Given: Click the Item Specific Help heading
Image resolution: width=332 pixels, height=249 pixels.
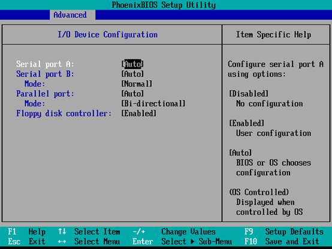Looking at the screenshot, I should pyautogui.click(x=273, y=35).
